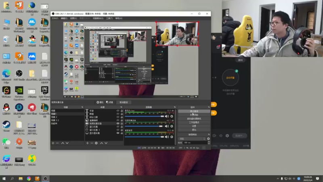The width and height of the screenshot is (323, 182).
Task: Remove the selected scene with the minus icon
Action: click(x=57, y=143)
